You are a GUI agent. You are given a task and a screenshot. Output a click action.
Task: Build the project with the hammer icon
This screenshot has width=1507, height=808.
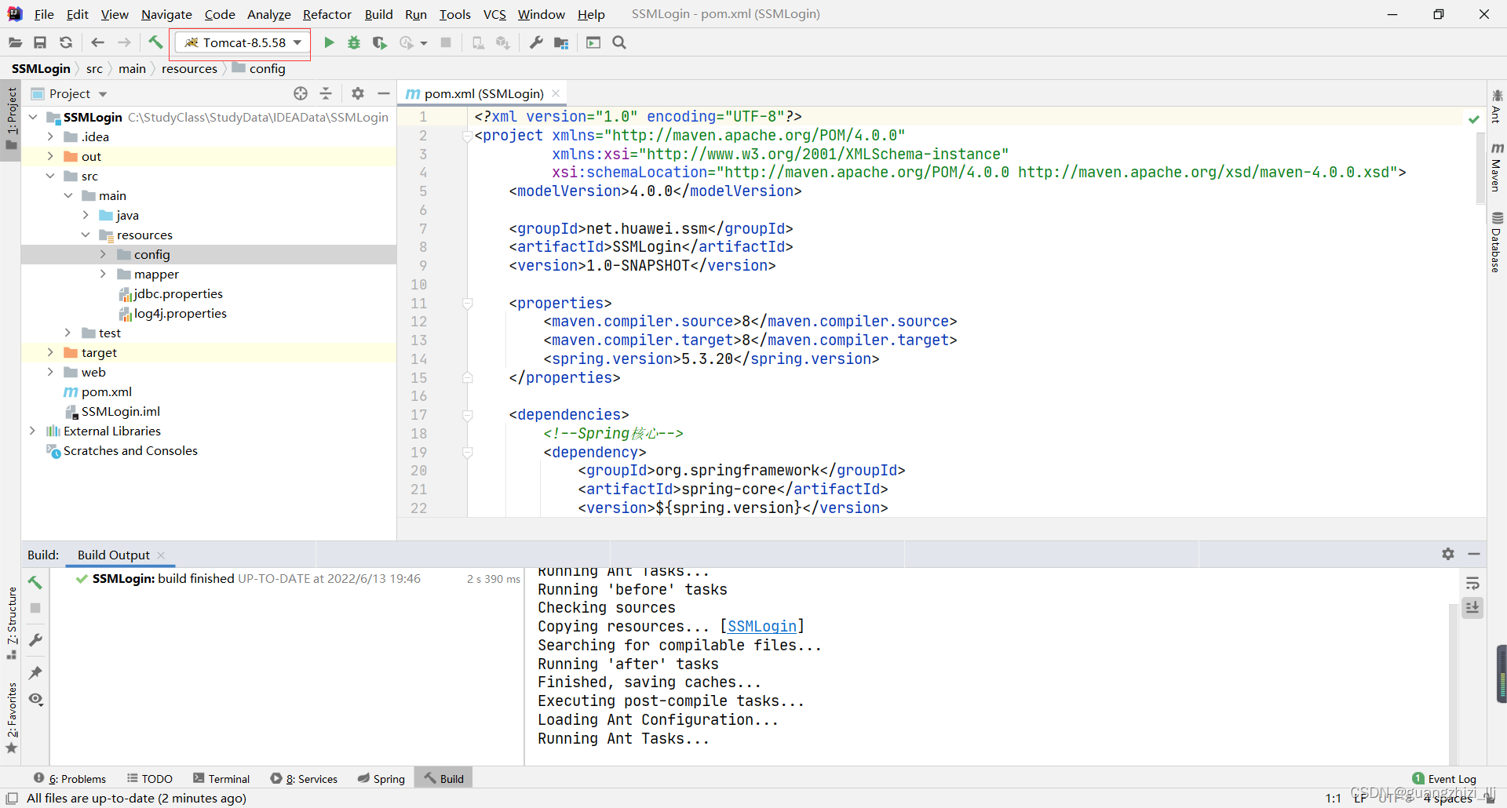155,42
